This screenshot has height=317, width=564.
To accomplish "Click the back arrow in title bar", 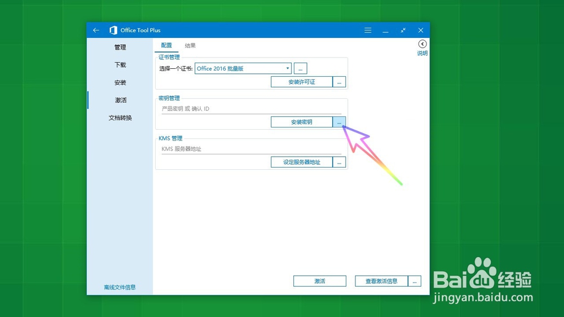I will (96, 30).
